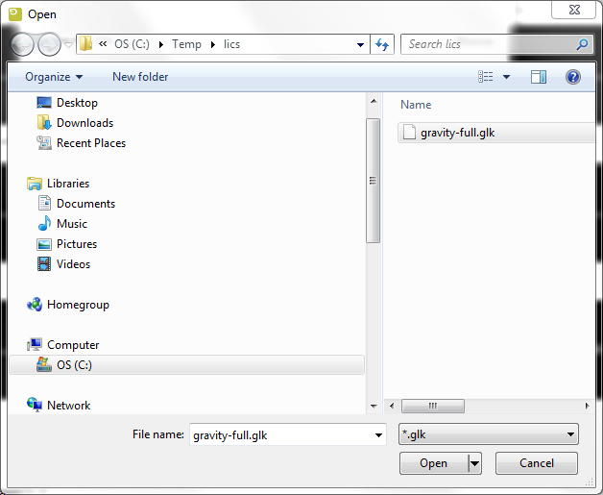Click the refresh address bar icon
Viewport: 603px width, 495px height.
(x=382, y=44)
